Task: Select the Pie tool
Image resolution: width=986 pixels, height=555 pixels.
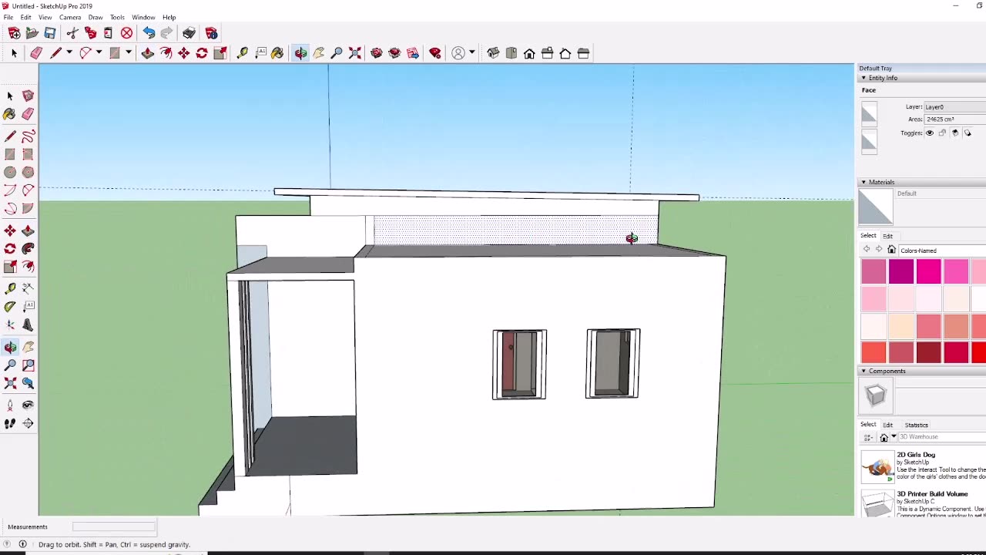Action: pyautogui.click(x=28, y=208)
